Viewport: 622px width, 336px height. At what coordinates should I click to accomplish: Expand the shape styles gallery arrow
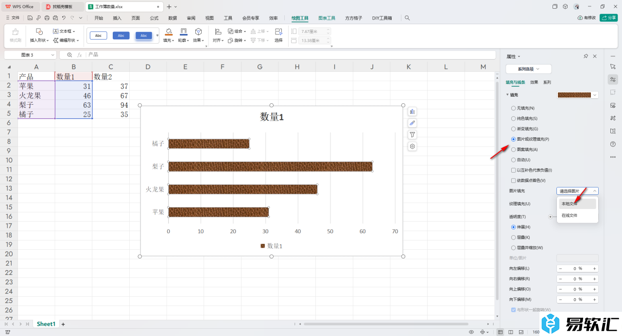click(157, 35)
